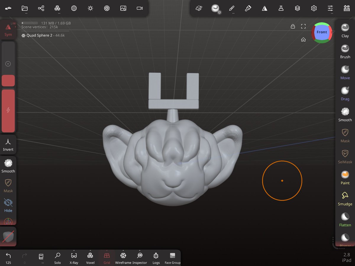Image resolution: width=355 pixels, height=266 pixels.
Task: Open the Primitive add-object menu
Action: (x=199, y=8)
